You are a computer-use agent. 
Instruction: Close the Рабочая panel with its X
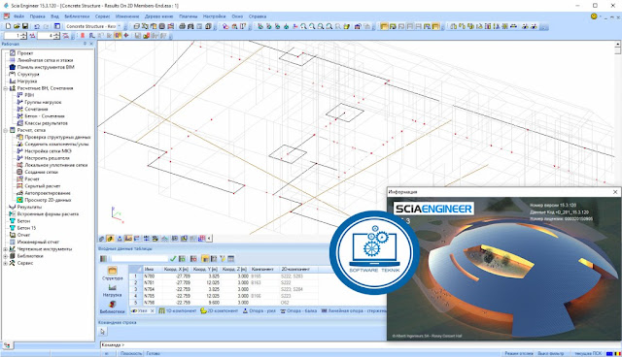[x=91, y=44]
